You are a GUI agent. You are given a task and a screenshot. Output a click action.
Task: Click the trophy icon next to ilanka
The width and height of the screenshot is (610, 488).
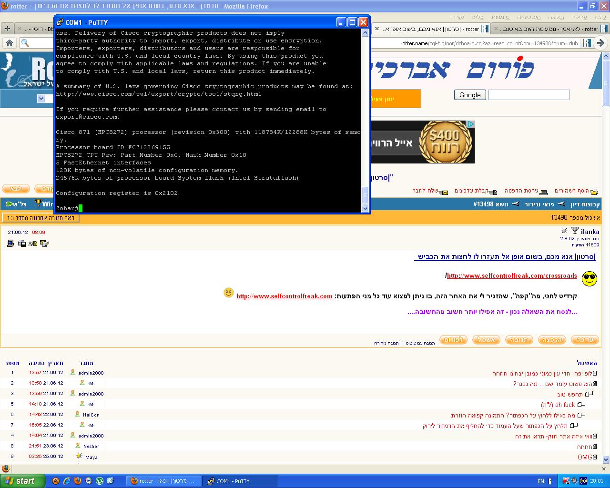(x=575, y=231)
